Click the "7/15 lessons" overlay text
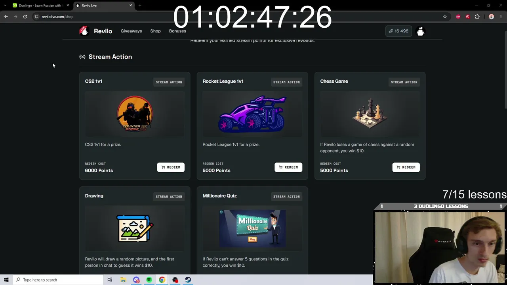 click(475, 194)
